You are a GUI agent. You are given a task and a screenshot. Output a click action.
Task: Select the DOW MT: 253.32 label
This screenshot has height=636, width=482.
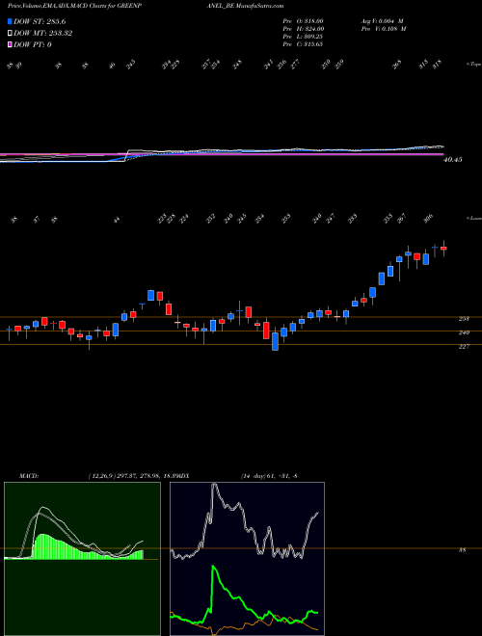pos(42,33)
